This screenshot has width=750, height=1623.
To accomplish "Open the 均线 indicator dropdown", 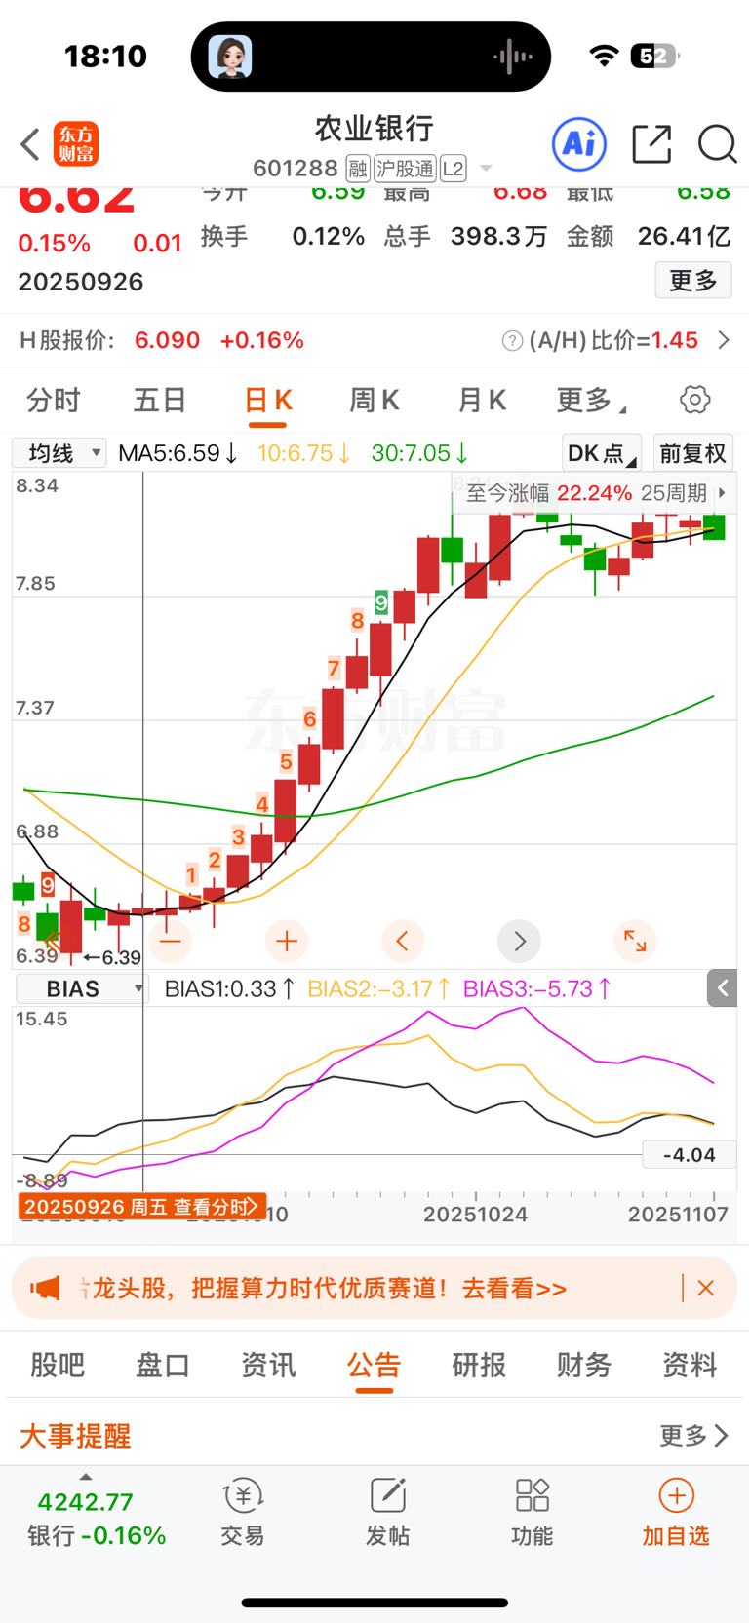I will coord(59,452).
